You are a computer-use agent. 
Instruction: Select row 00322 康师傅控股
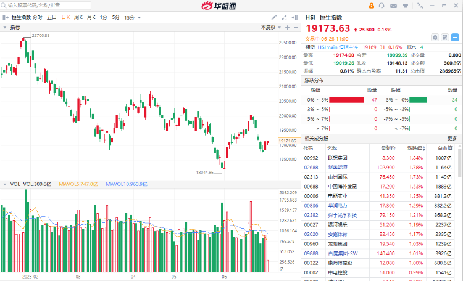[379, 263]
